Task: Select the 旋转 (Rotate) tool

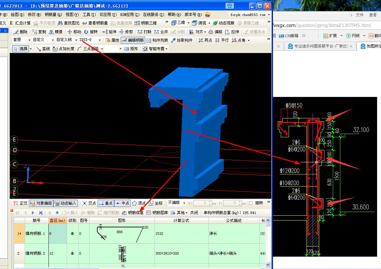Action: [91, 32]
